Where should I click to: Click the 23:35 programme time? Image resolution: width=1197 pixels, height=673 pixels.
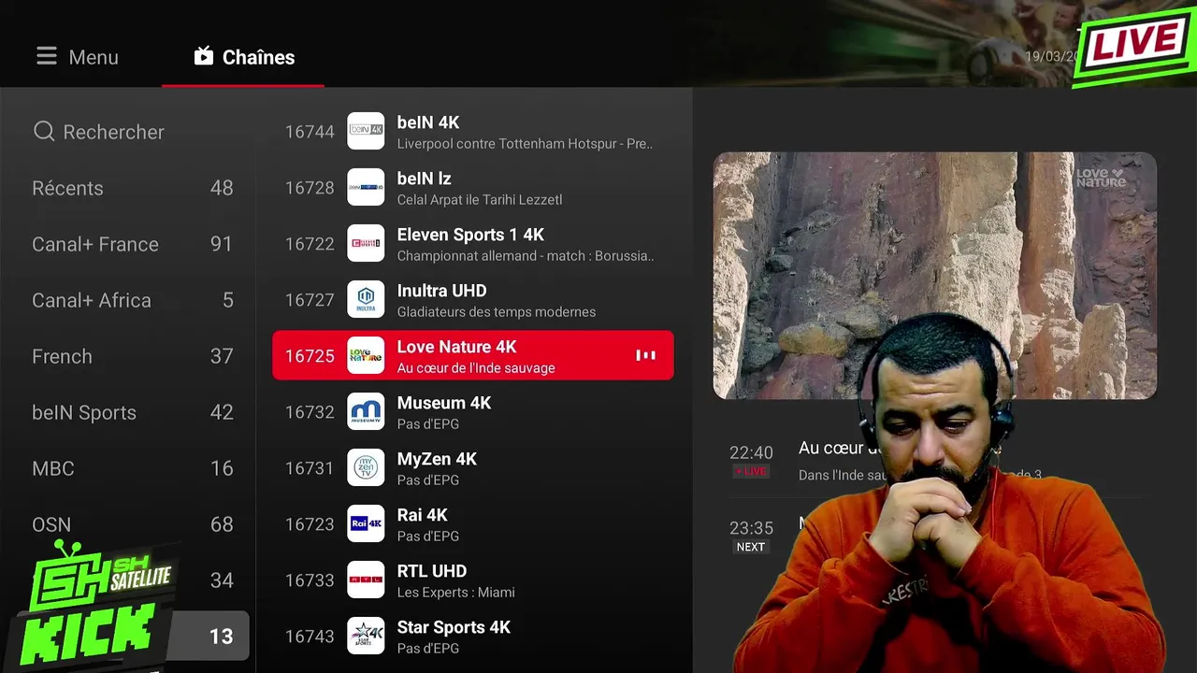coord(751,527)
